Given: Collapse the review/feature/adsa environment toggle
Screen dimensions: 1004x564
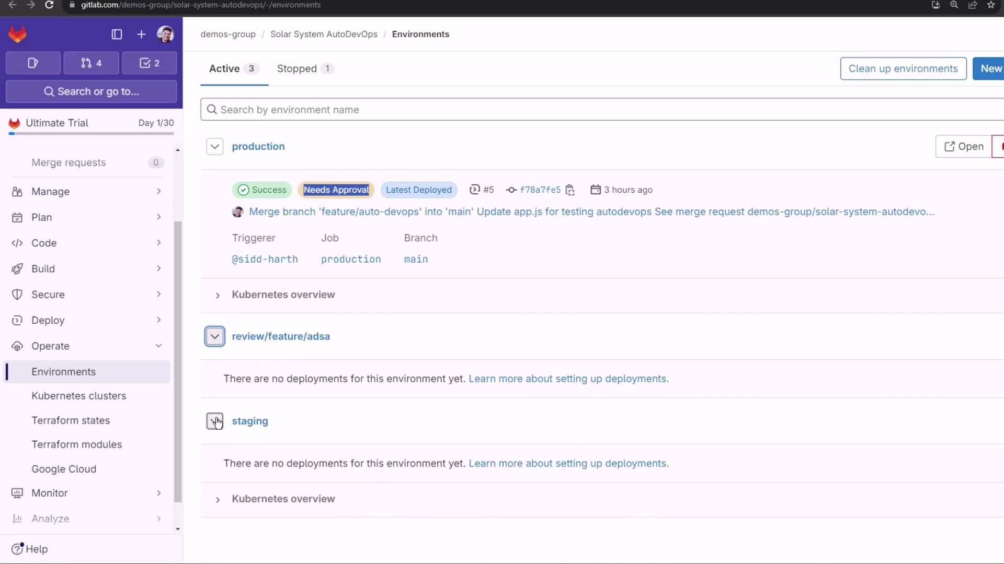Looking at the screenshot, I should (x=214, y=337).
